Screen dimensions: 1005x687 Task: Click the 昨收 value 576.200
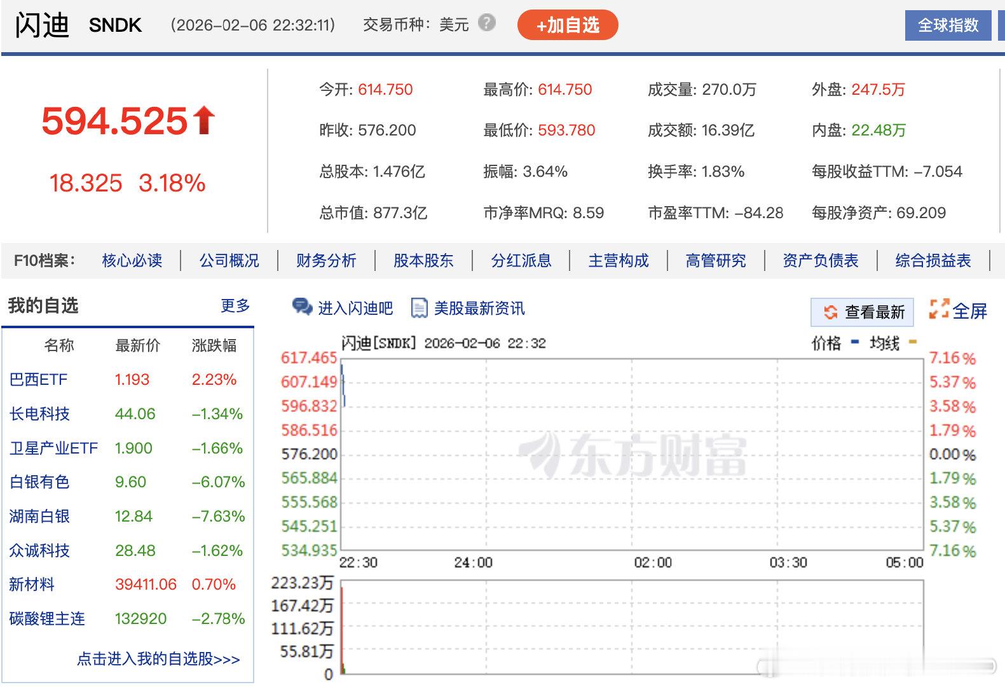pyautogui.click(x=387, y=130)
